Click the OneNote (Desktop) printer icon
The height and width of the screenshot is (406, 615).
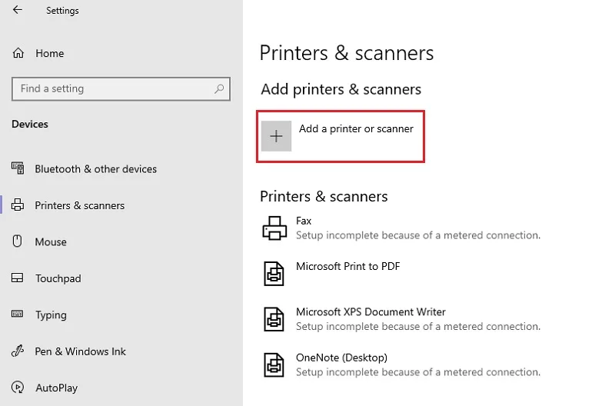point(274,364)
